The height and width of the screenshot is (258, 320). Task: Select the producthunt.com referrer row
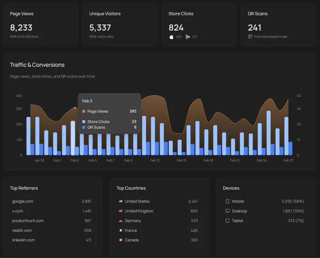[52, 221]
